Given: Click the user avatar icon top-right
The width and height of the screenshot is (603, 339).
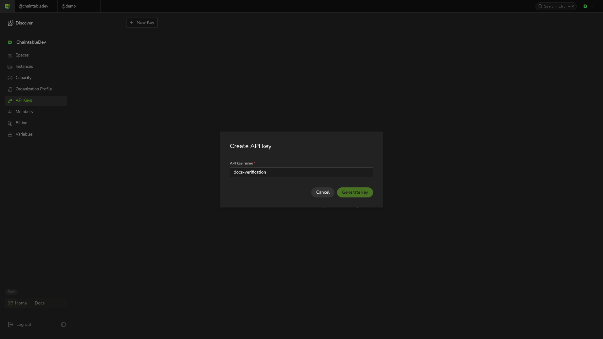Looking at the screenshot, I should 585,6.
